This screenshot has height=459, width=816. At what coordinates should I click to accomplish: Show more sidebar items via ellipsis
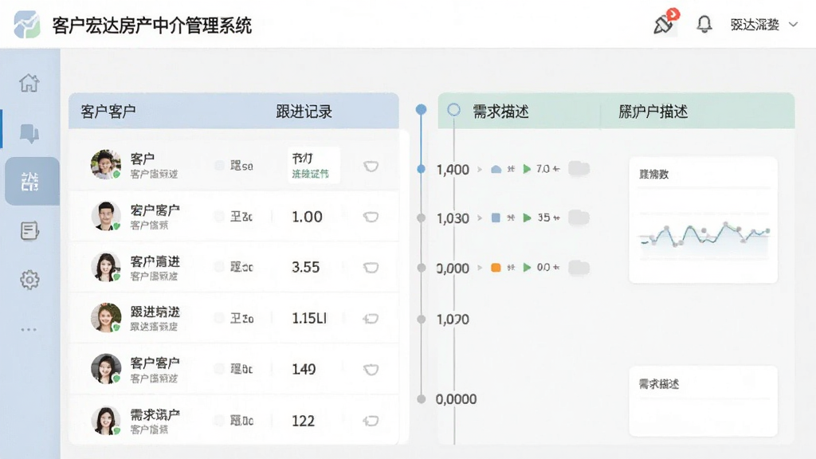29,329
